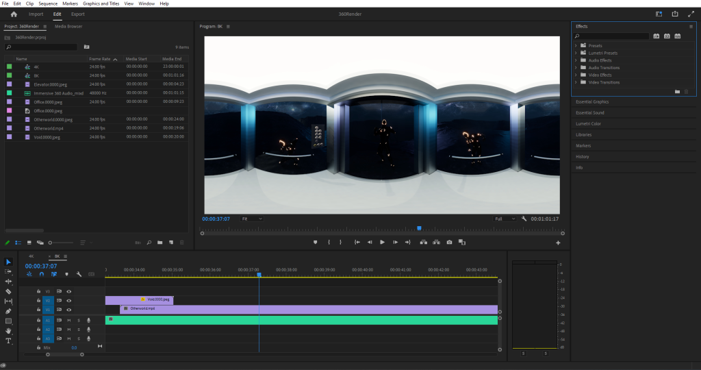The width and height of the screenshot is (701, 370).
Task: Open the Export workspace
Action: click(x=78, y=14)
